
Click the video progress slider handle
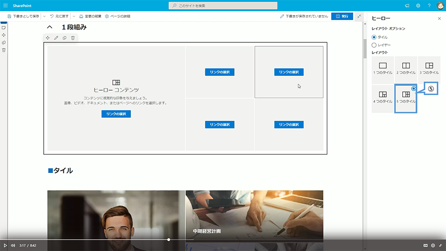click(169, 239)
